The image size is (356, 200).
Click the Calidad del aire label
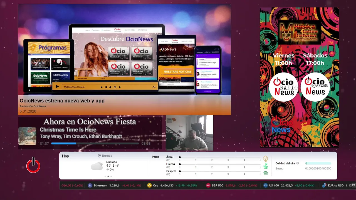coord(285,163)
